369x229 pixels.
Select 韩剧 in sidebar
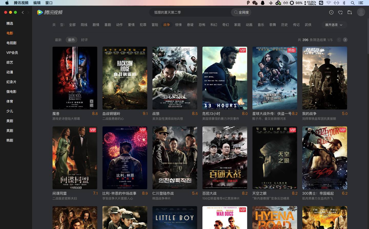point(10,140)
